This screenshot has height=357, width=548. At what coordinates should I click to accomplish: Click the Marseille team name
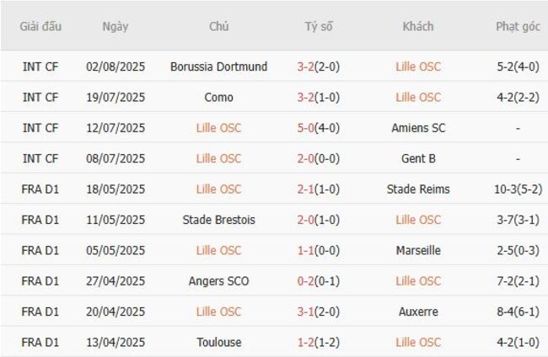point(418,250)
